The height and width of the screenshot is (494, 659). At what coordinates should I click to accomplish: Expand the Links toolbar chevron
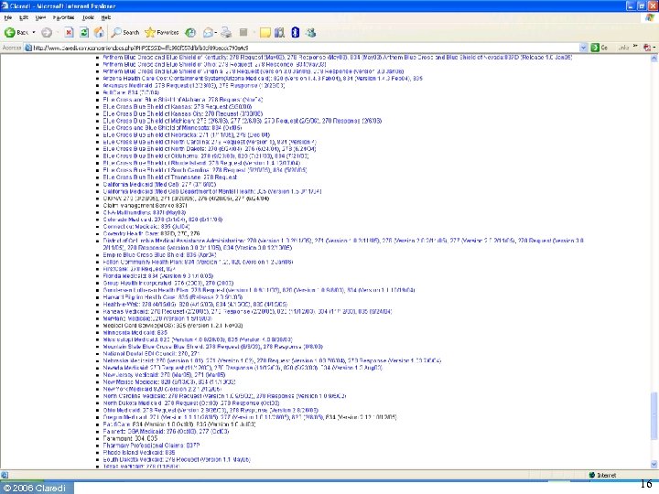635,47
